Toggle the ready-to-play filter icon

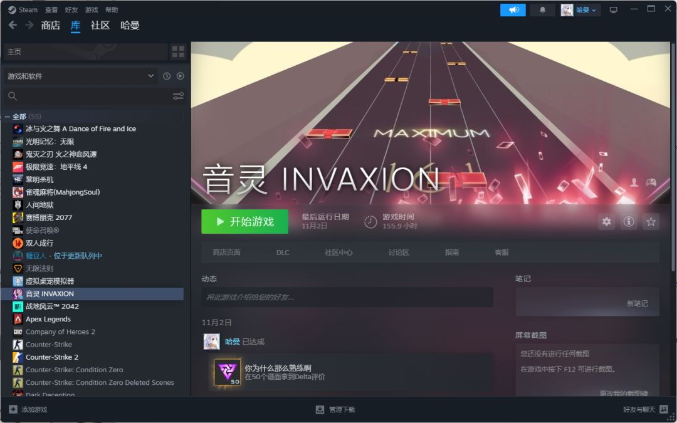181,76
